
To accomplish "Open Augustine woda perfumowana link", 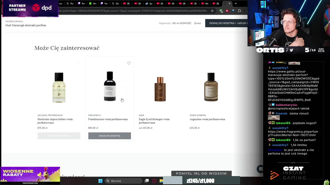I will point(207,119).
